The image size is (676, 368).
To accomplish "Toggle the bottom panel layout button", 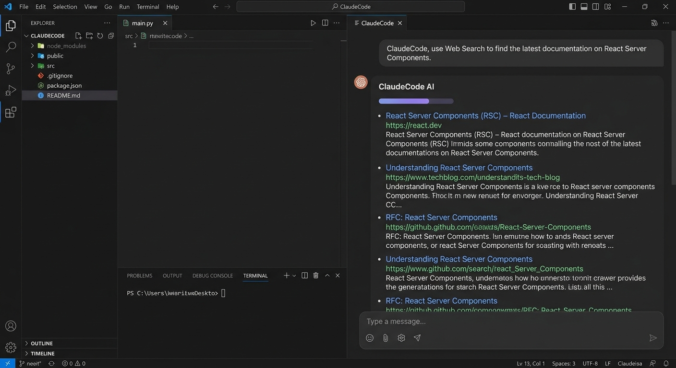I will [584, 7].
